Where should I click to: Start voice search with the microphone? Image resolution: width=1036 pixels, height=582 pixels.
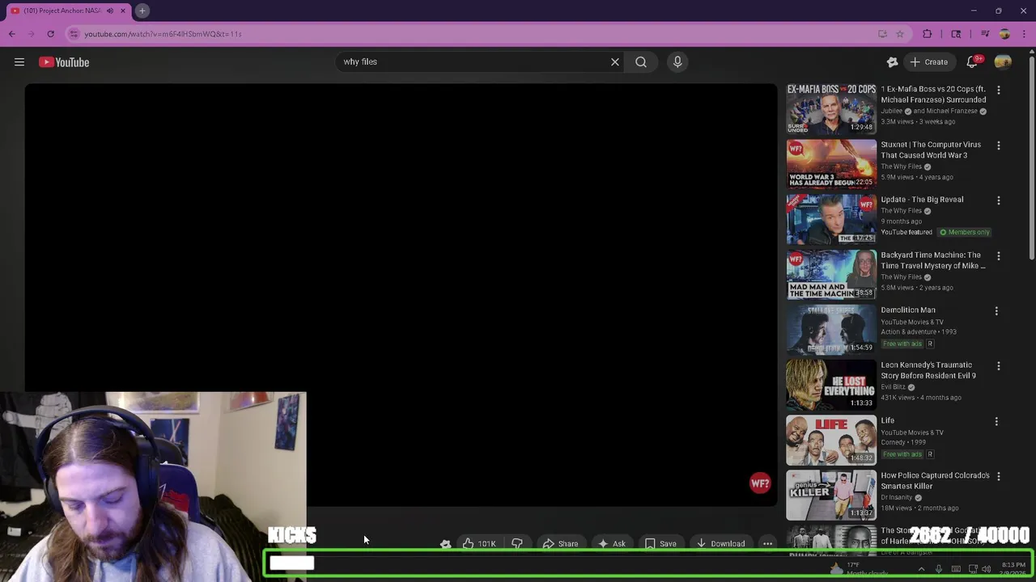point(677,61)
